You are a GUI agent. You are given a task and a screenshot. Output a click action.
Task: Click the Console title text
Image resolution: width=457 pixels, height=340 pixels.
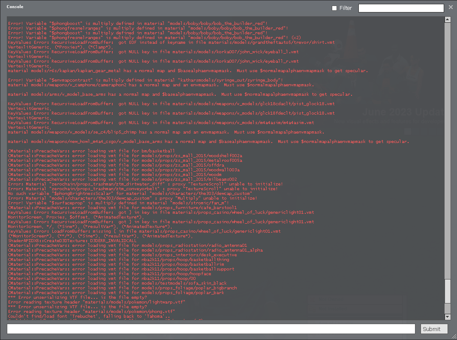pos(15,7)
